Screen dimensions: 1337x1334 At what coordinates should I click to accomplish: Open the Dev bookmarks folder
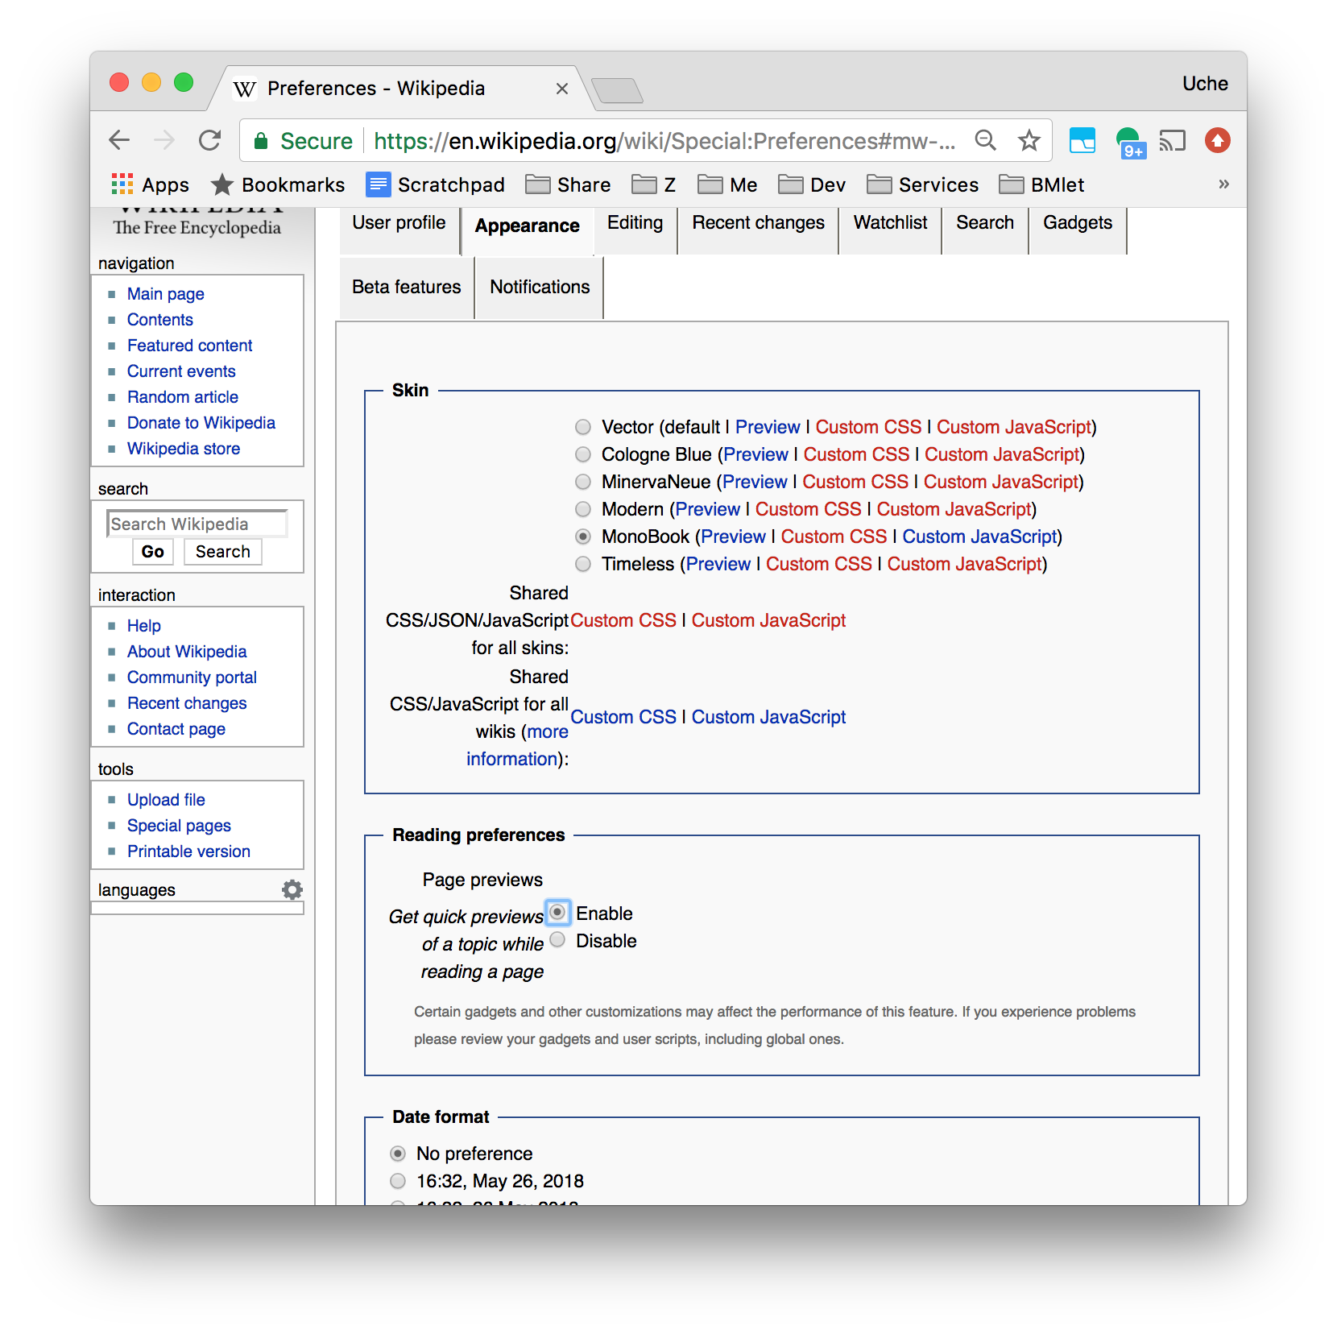[812, 184]
